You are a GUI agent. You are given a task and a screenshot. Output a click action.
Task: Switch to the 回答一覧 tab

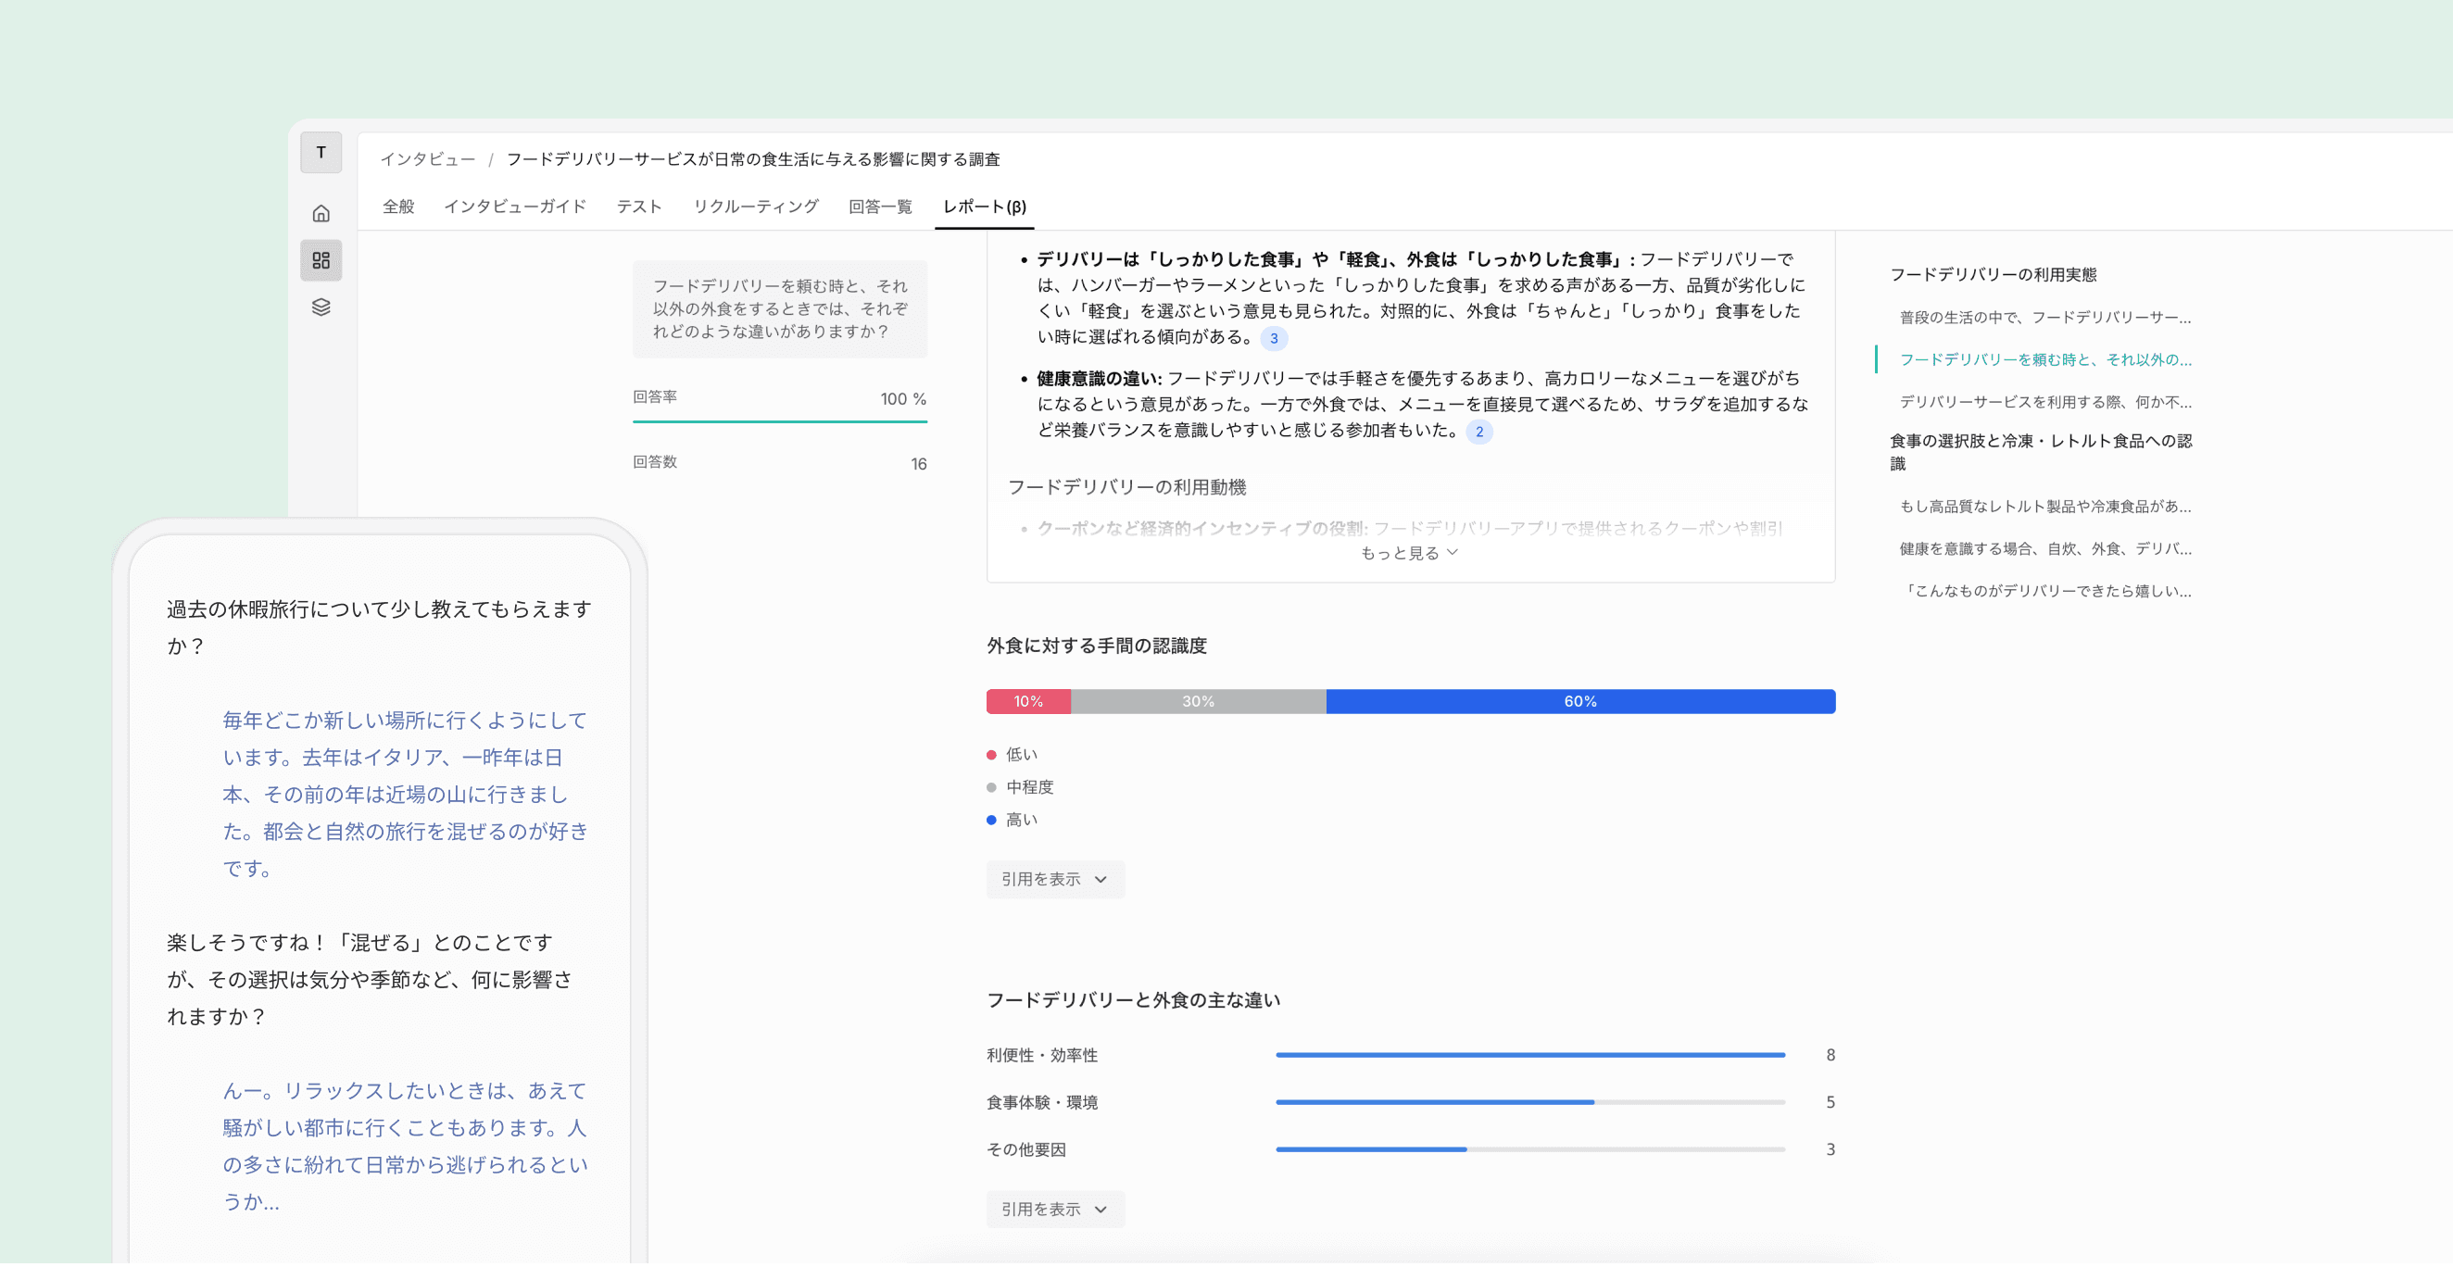pos(879,206)
